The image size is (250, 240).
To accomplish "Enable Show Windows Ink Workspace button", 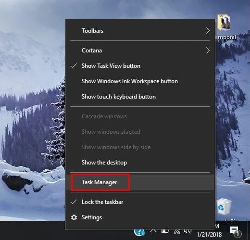I will (140, 81).
